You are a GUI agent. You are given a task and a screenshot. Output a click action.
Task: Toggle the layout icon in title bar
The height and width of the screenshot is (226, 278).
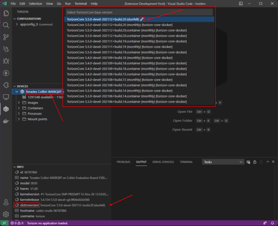pyautogui.click(x=240, y=4)
